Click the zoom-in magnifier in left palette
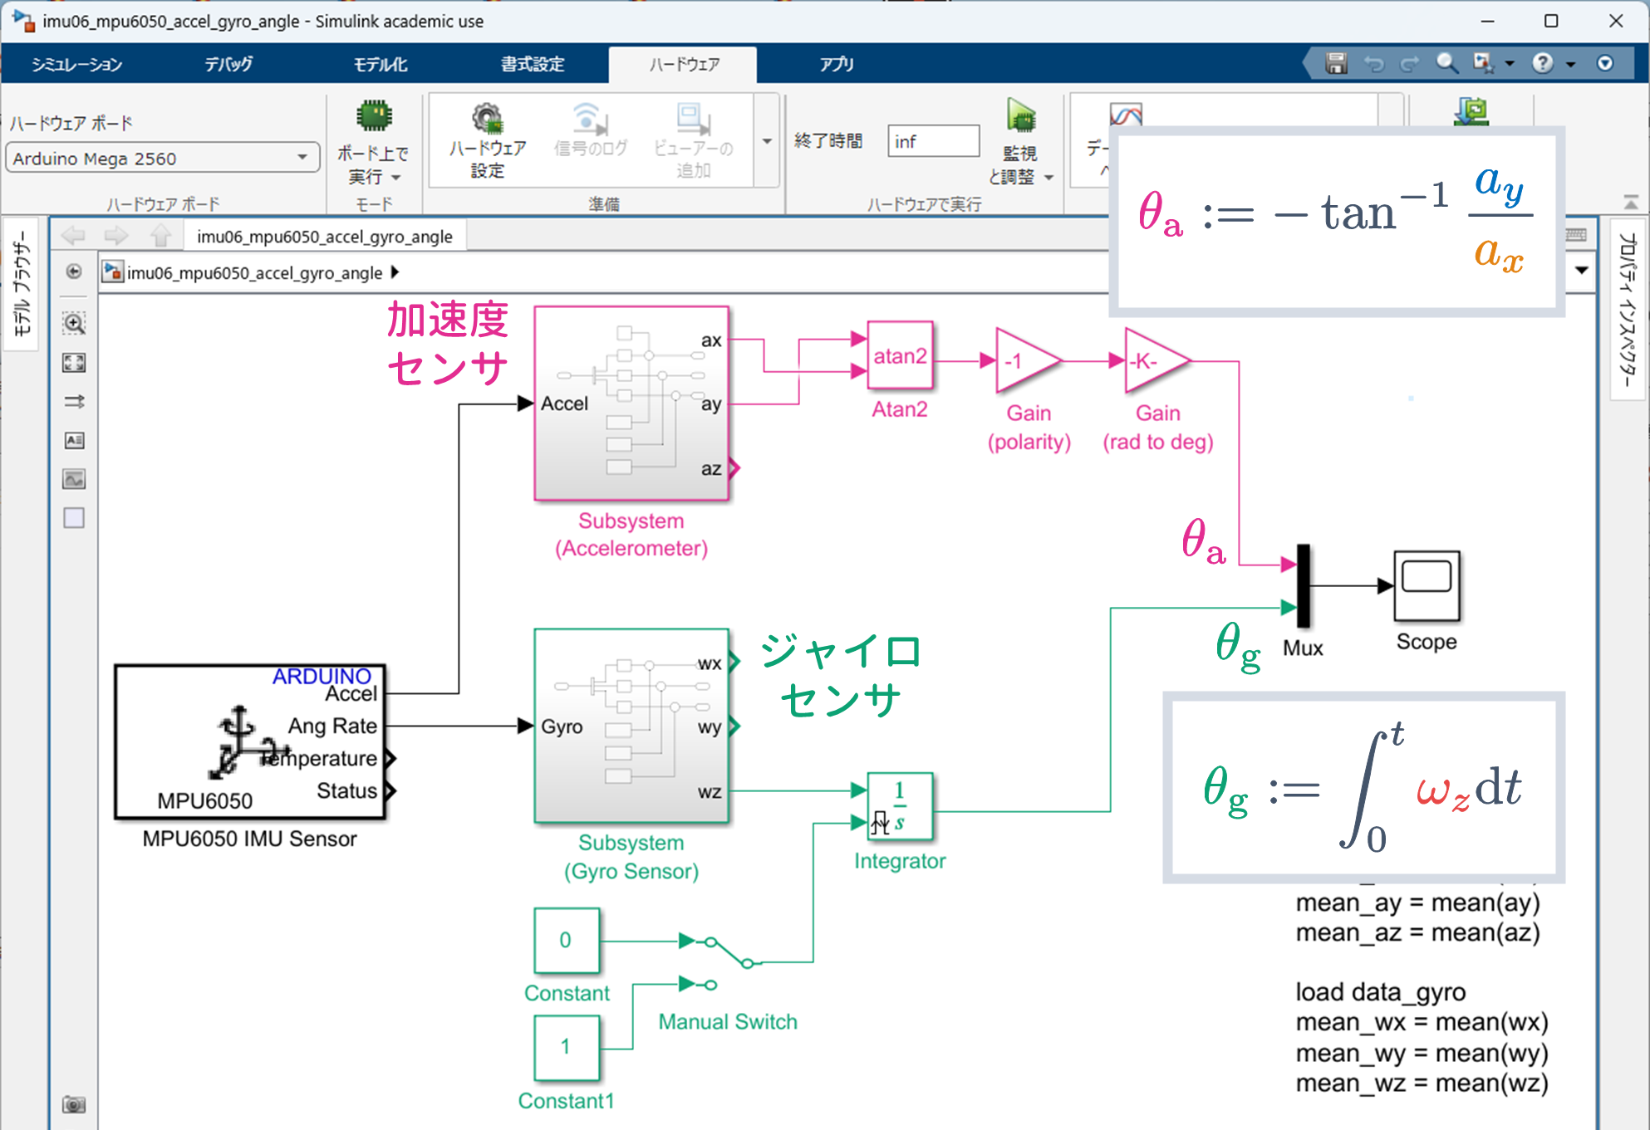The width and height of the screenshot is (1650, 1130). 74,324
